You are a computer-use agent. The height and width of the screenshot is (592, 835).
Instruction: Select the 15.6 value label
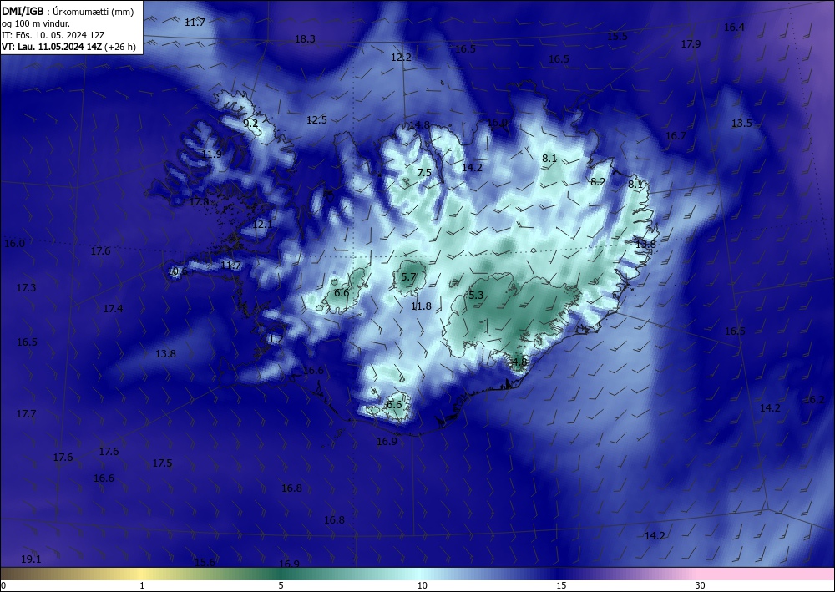coord(205,563)
